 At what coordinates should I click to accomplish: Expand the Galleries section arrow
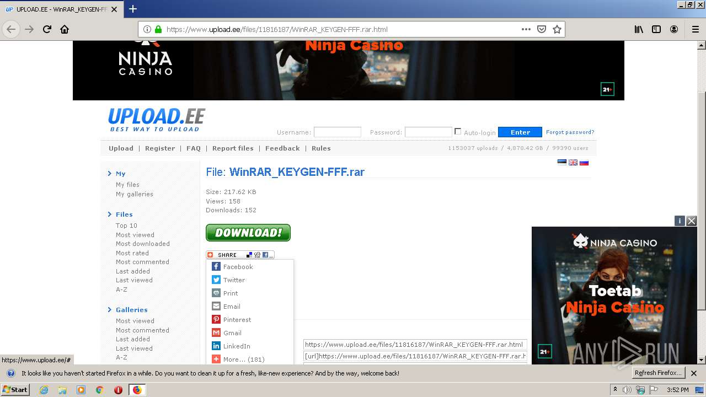point(110,310)
